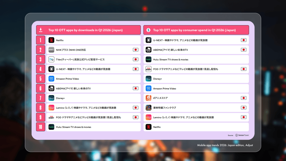Click the dollar sign icon in header
The width and height of the screenshot is (286, 161).
[149, 30]
